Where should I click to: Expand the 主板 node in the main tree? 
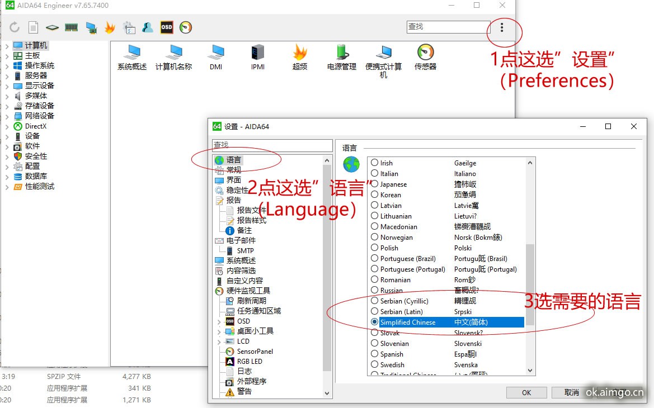click(x=7, y=56)
